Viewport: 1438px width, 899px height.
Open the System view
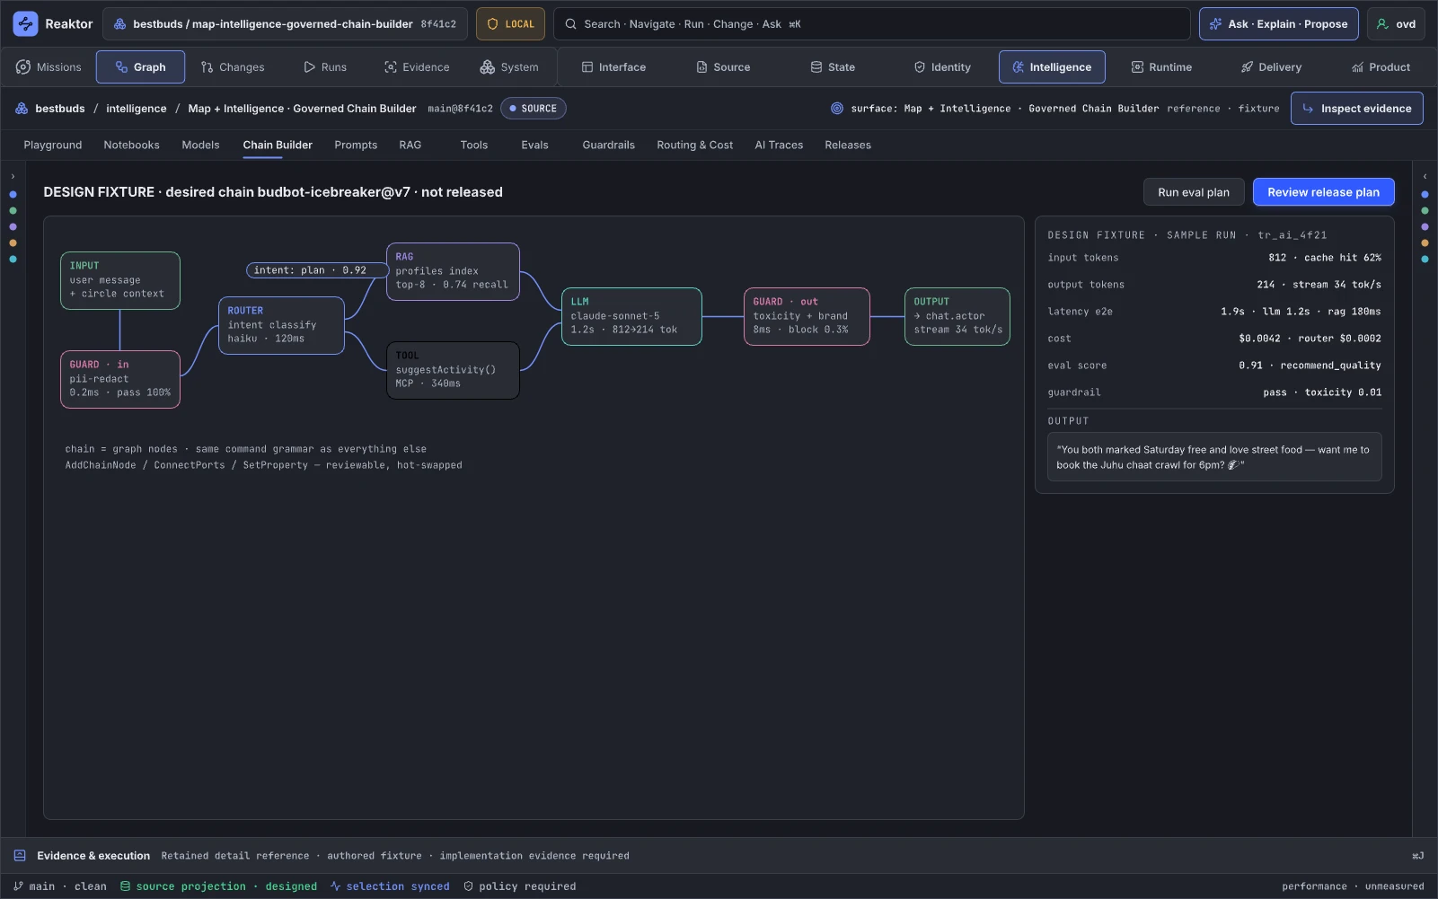[509, 67]
